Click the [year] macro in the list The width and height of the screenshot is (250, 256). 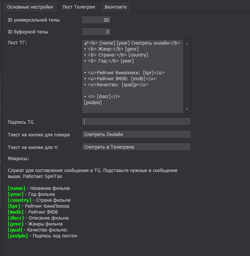pos(16,194)
